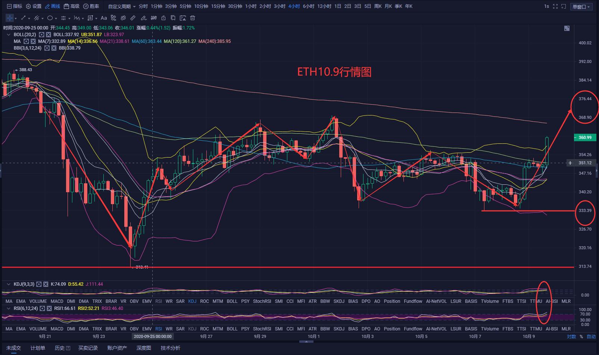Switch to the 技术分析 tab

pos(171,348)
